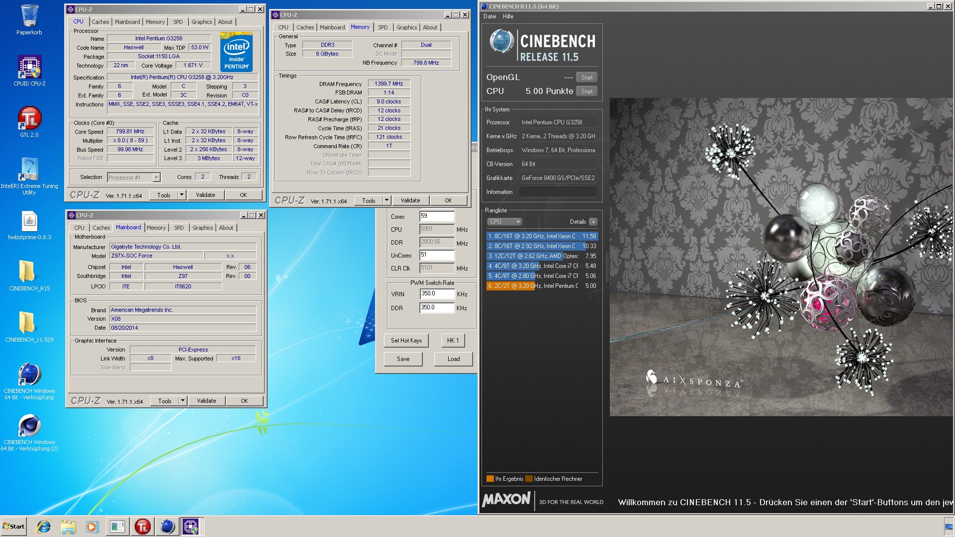Open Windows Explorer folder on taskbar
Viewport: 955px width, 537px height.
(68, 527)
